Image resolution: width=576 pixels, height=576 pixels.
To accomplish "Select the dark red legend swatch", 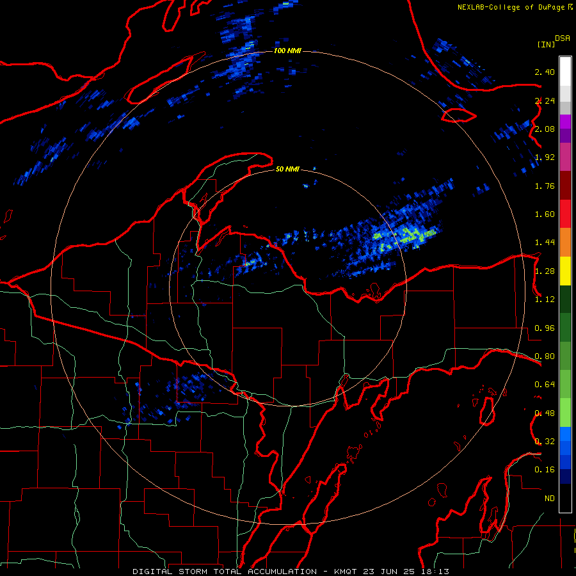I will (x=565, y=186).
